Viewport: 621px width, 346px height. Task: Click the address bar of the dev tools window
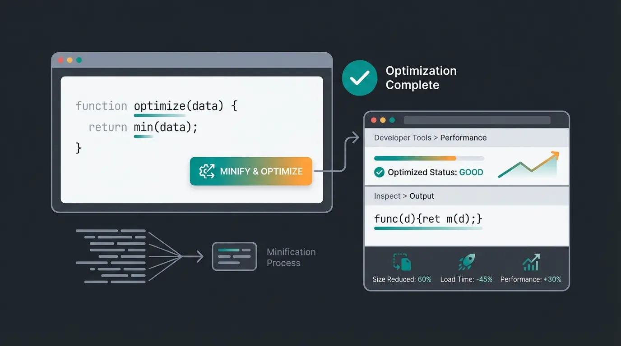(x=476, y=120)
